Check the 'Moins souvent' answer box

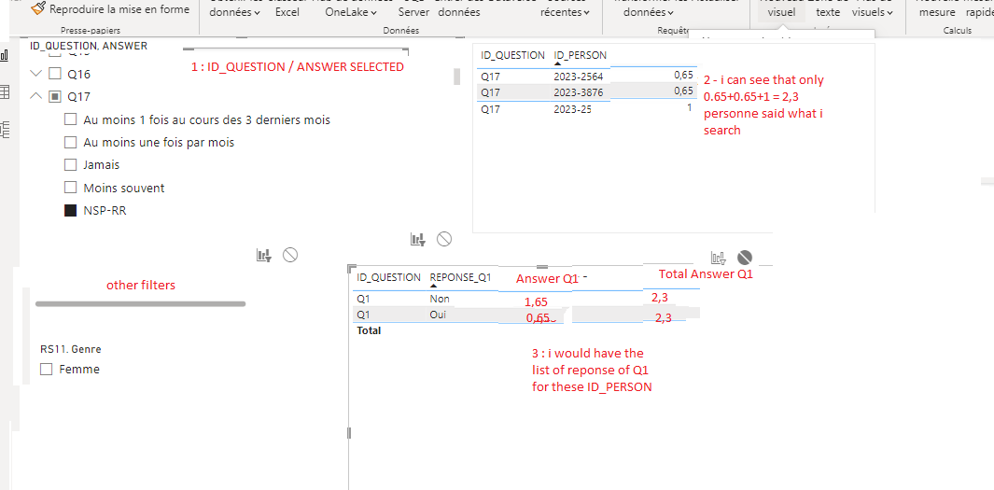70,188
